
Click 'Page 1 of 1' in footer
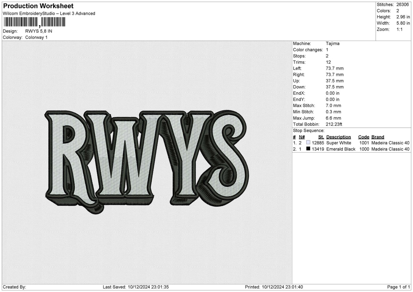click(399, 287)
